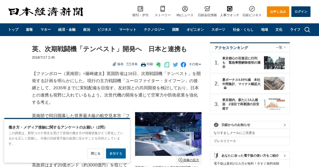Select 地域 in navigation bar
Screen dimensions: 319x167
tap(265, 30)
